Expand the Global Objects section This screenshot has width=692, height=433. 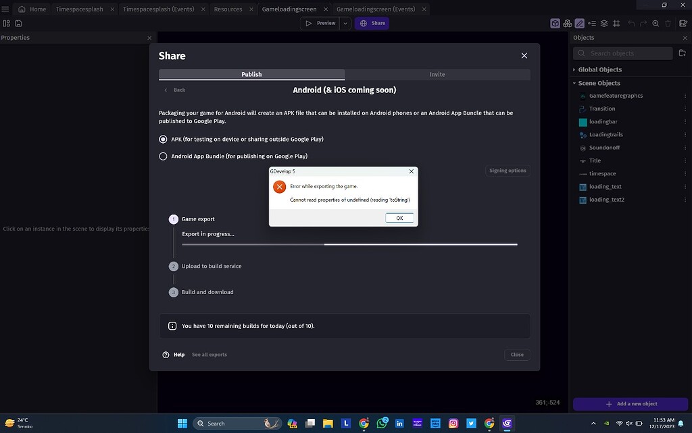[x=574, y=69]
